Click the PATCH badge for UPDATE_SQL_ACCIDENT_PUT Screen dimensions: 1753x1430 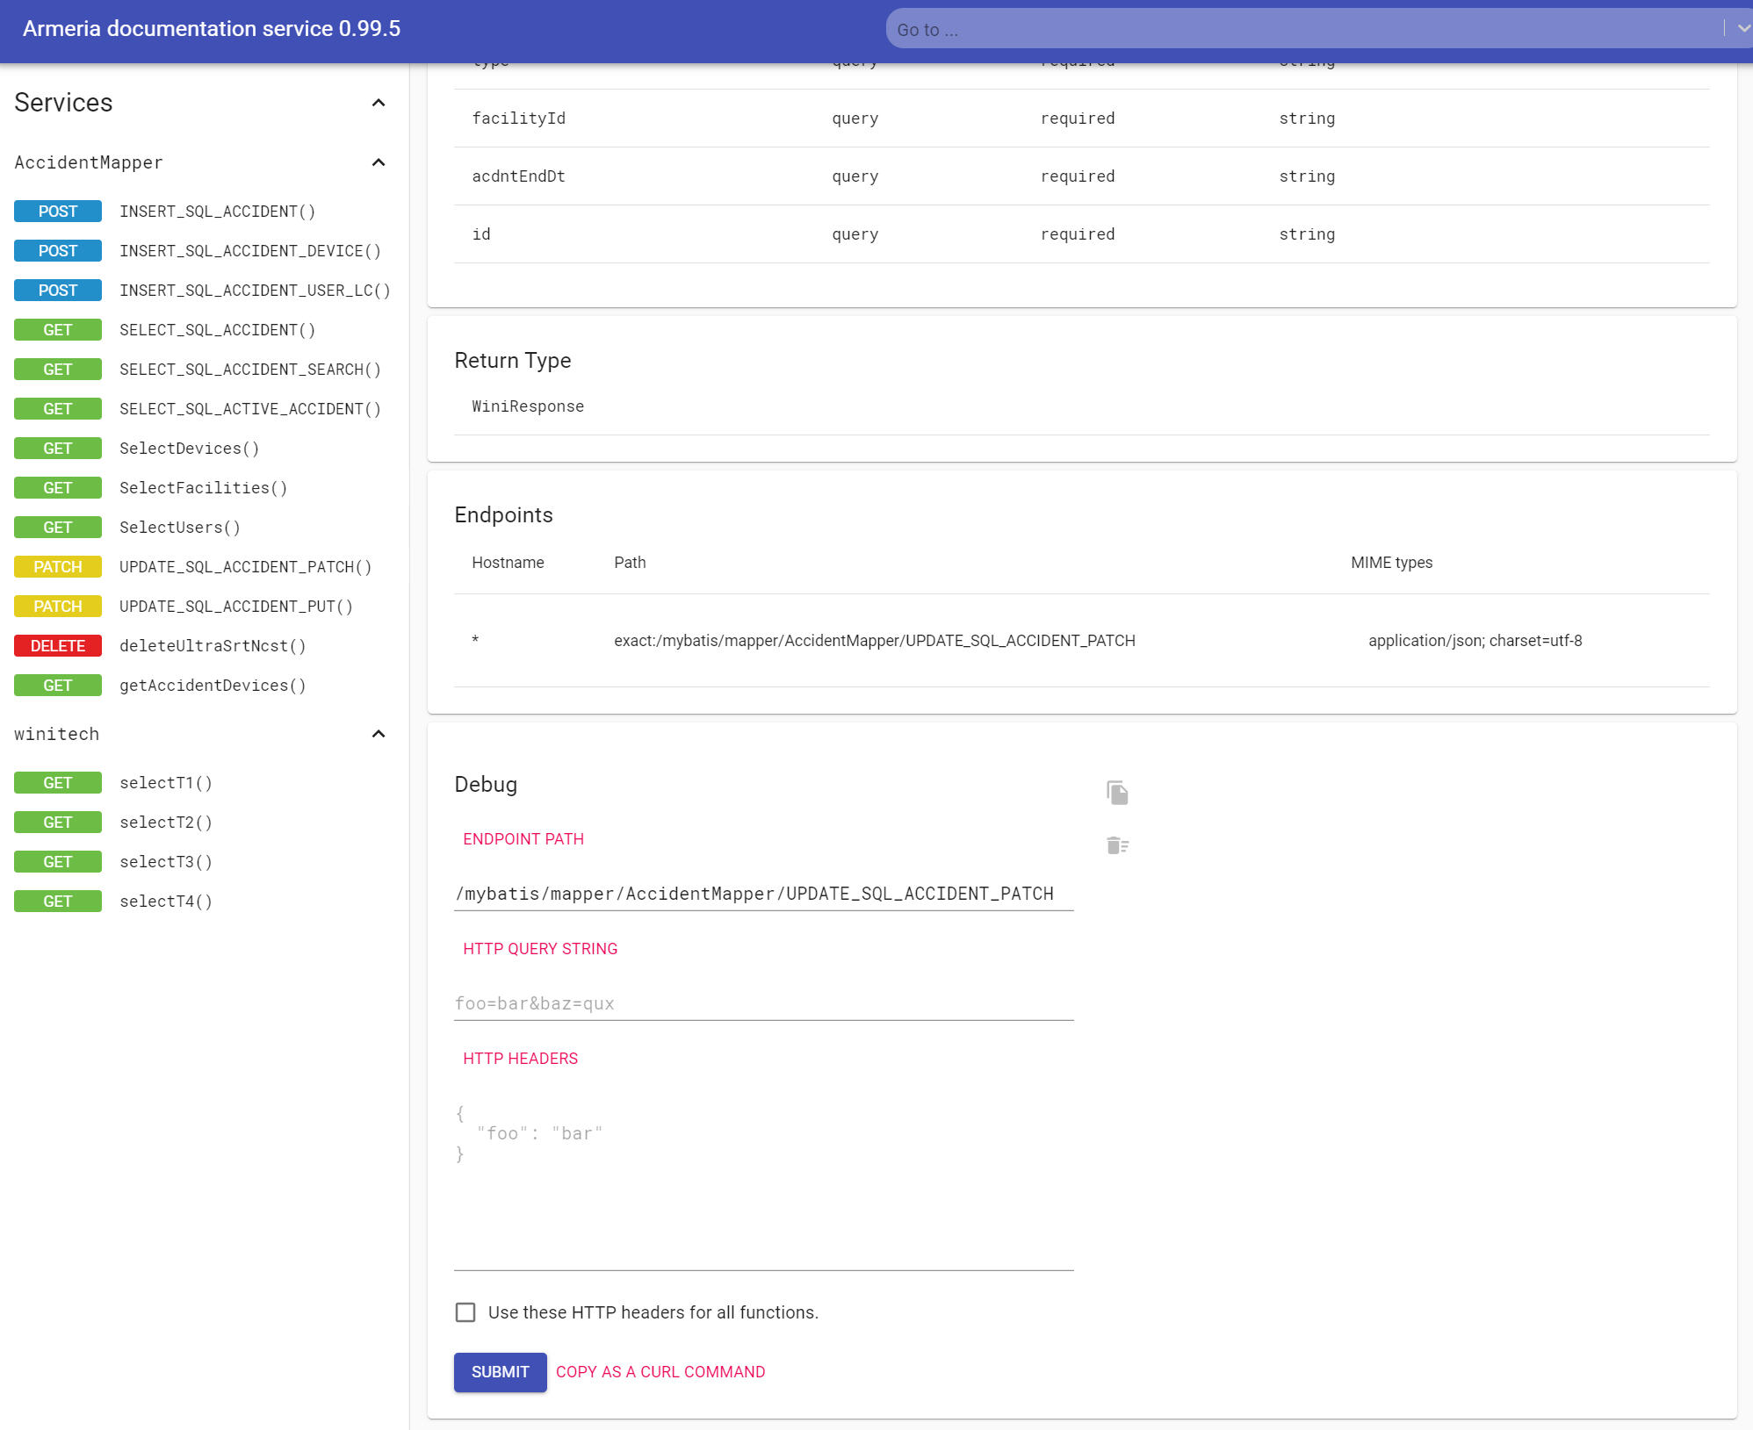pos(58,607)
